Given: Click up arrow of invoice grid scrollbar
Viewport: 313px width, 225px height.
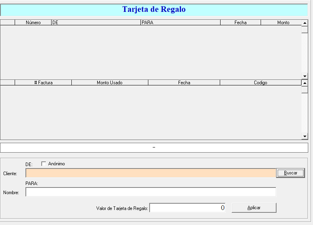Looking at the screenshot, I should 305,83.
